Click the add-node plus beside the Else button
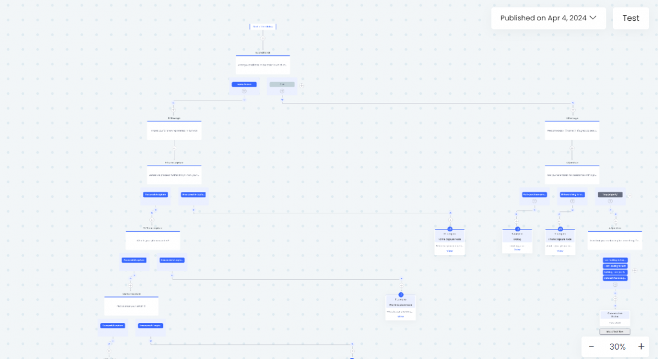Screen dimensions: 658x359 click(302, 86)
